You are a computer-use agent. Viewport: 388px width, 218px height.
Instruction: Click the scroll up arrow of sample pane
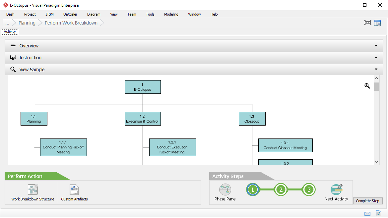pyautogui.click(x=376, y=78)
